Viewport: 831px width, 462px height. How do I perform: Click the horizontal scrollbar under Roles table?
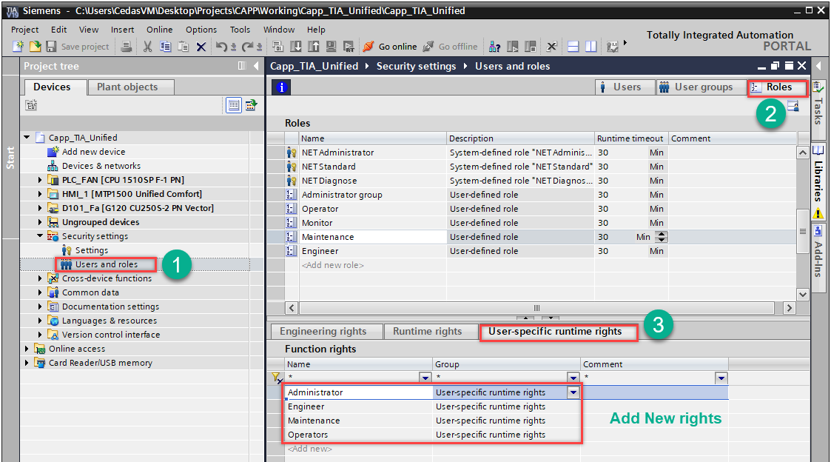(536, 307)
